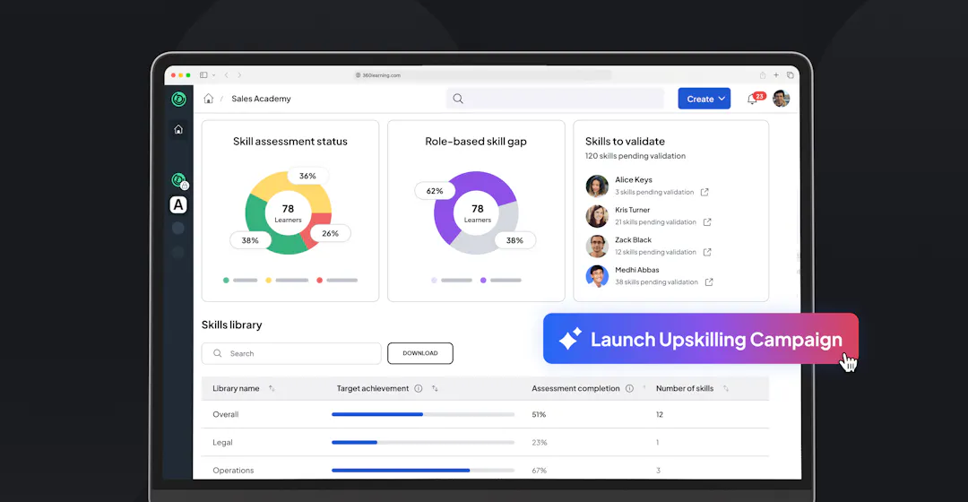Open a new browser tab with the plus icon
This screenshot has height=502, width=968.
click(x=776, y=75)
